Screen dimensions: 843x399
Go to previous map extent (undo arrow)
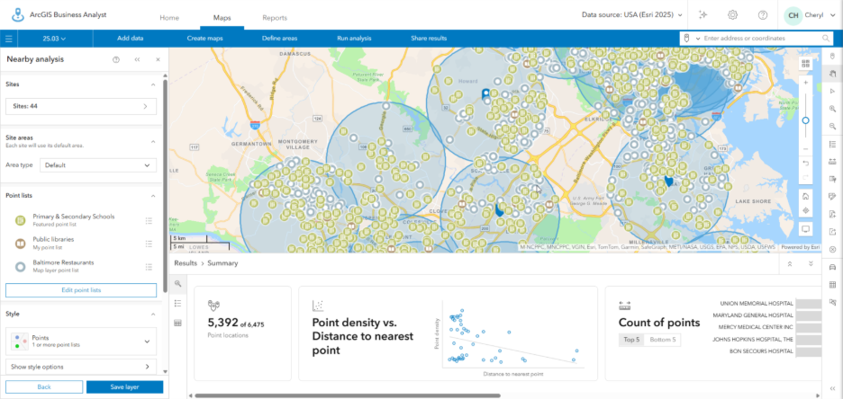tap(805, 163)
